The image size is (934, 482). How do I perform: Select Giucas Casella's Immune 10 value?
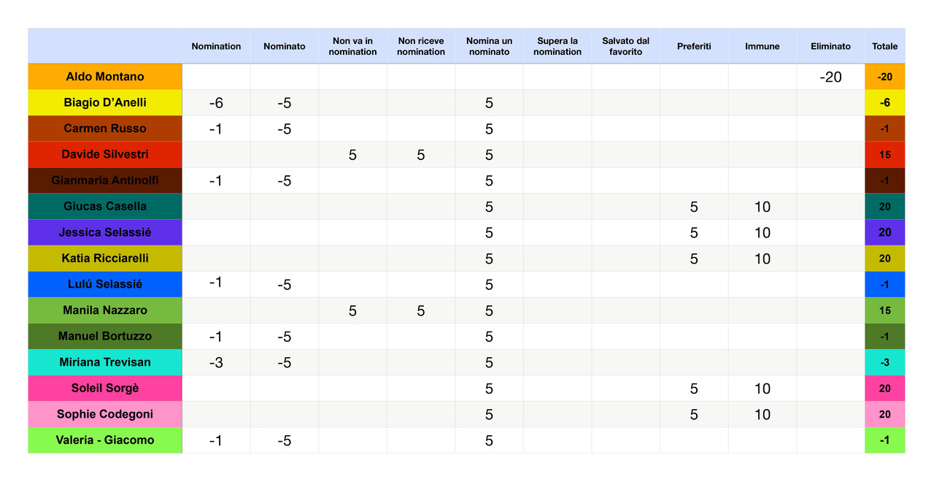coord(763,207)
